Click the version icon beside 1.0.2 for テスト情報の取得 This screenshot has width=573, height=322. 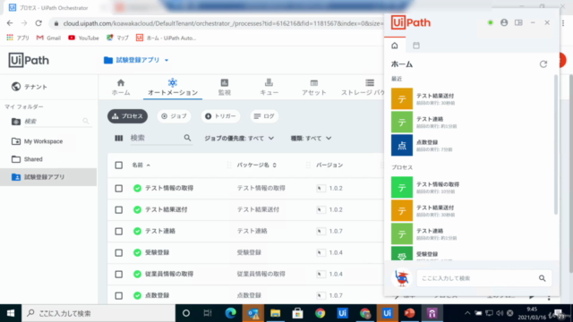pyautogui.click(x=321, y=189)
